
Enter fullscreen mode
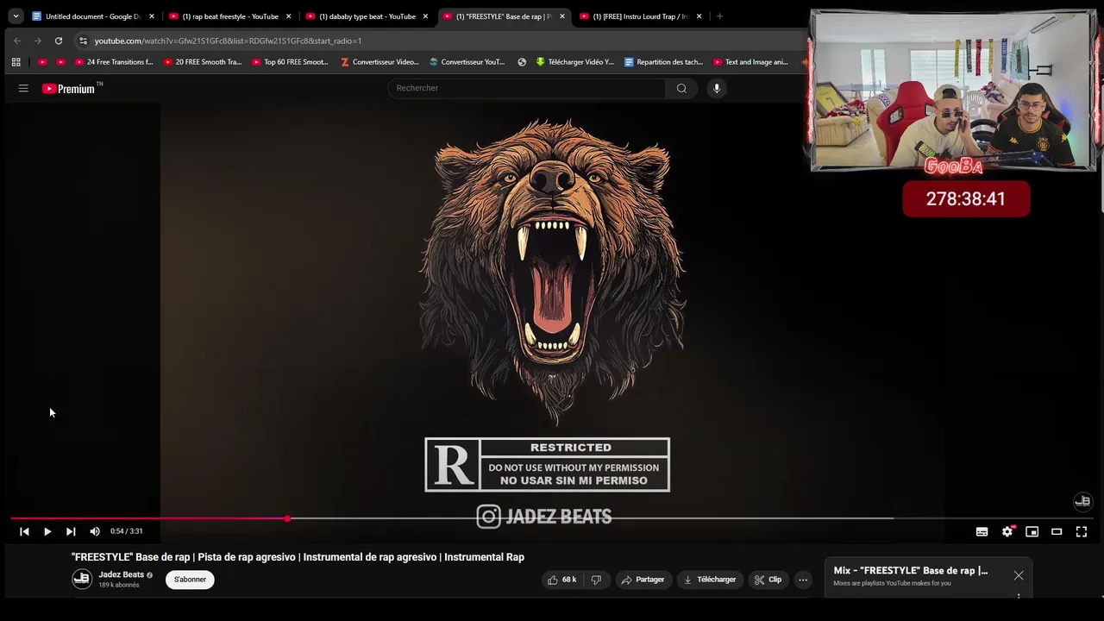(1082, 531)
